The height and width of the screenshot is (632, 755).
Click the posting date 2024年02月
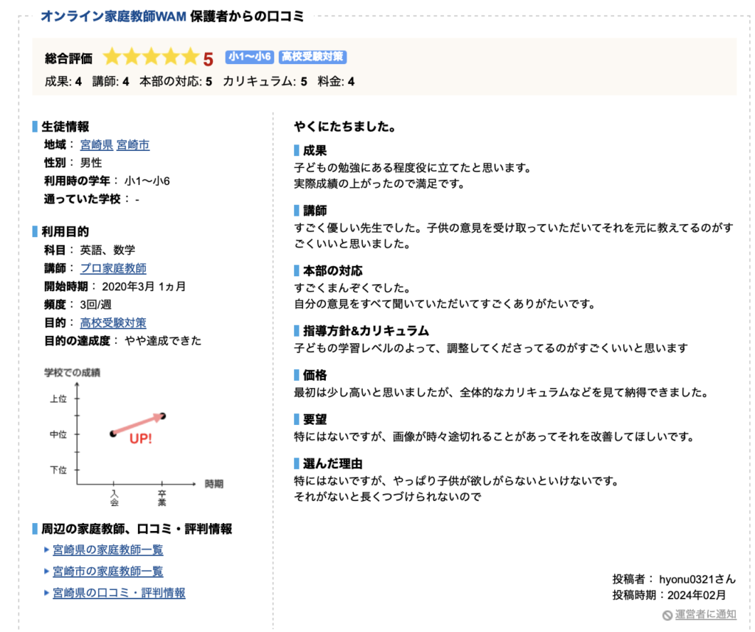[x=696, y=595]
